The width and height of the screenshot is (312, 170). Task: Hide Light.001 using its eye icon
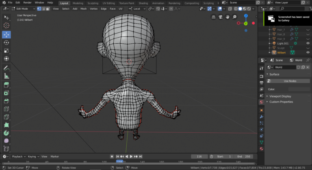coord(308,43)
